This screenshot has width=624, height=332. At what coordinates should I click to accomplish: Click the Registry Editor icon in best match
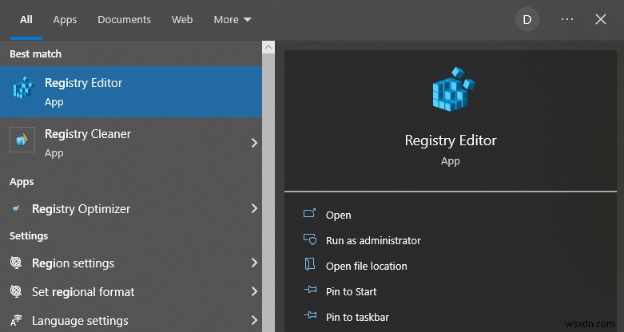pyautogui.click(x=23, y=90)
